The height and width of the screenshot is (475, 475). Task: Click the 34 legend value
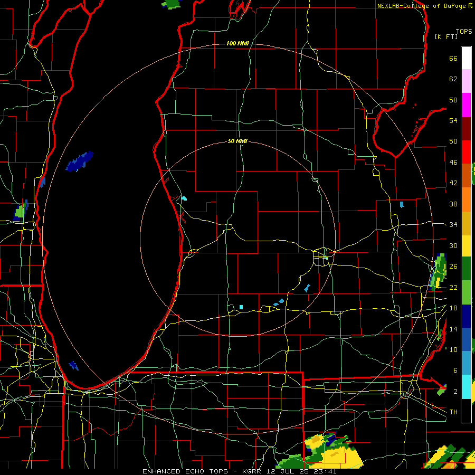[453, 224]
